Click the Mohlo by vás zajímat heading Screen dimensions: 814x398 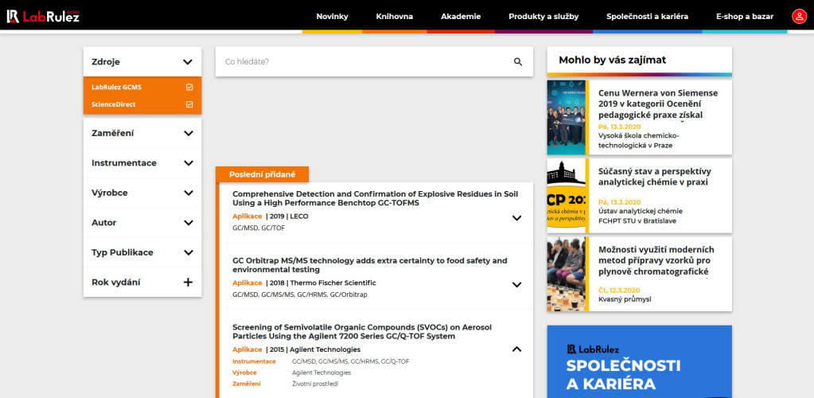(x=612, y=60)
